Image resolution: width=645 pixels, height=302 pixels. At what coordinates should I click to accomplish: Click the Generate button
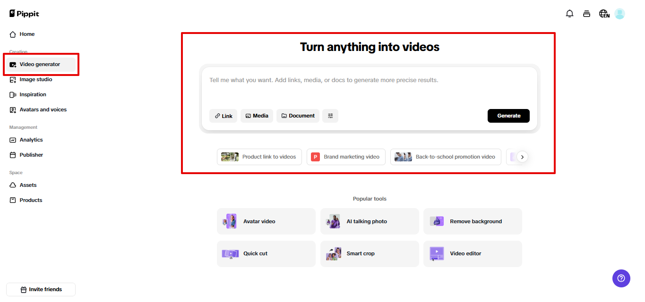(508, 116)
